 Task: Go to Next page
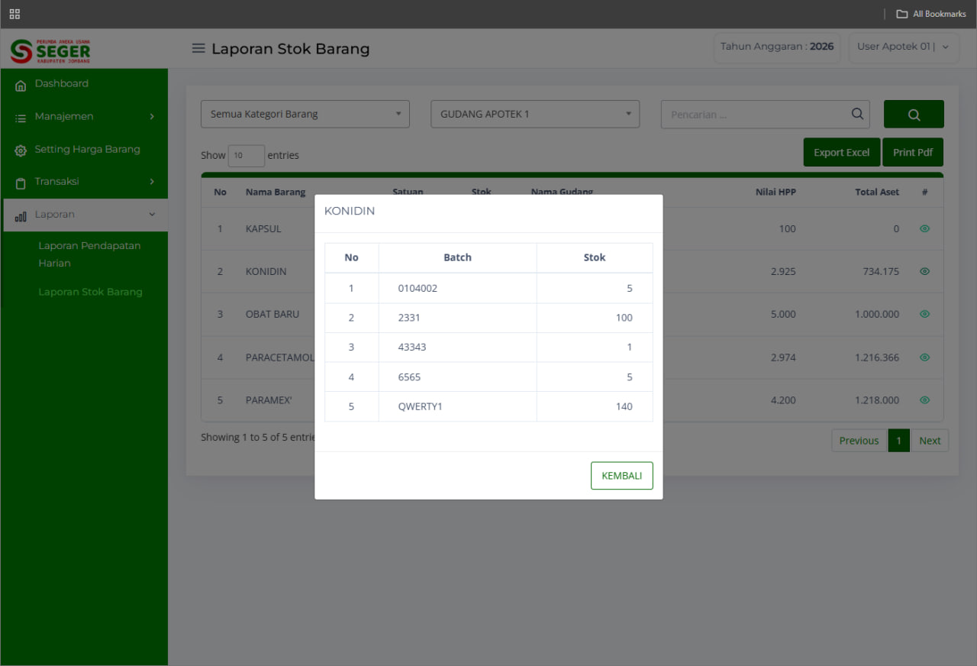[x=930, y=441]
